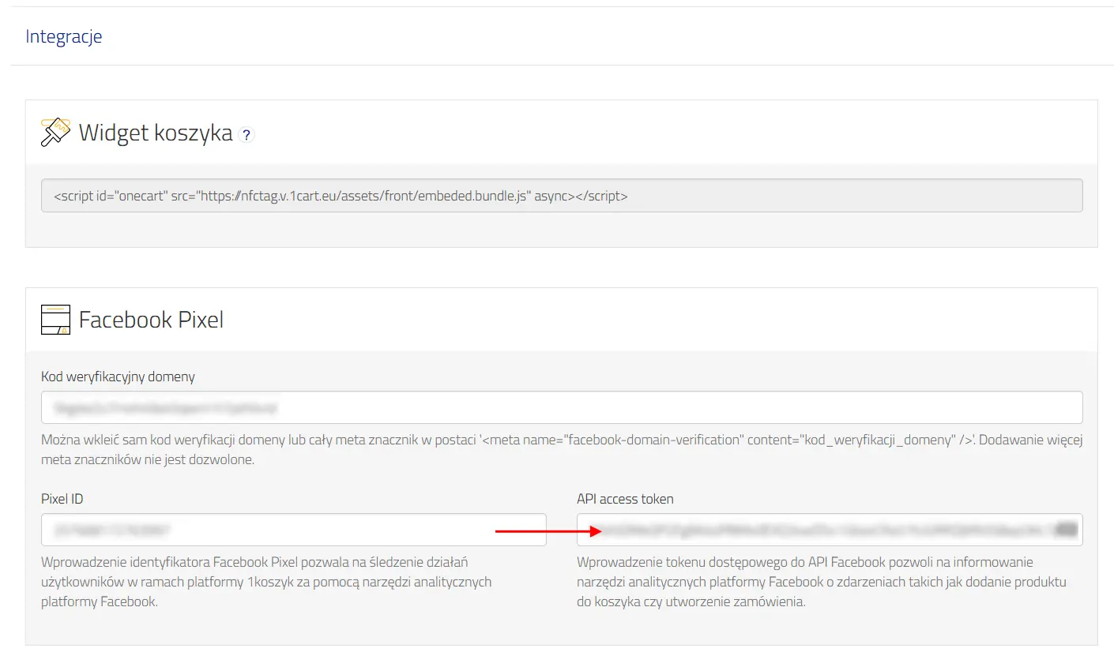Click the paint brush icon beside Widget koszyka
Image resolution: width=1114 pixels, height=667 pixels.
point(55,132)
